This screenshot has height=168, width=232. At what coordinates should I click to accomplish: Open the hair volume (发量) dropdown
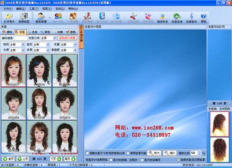[75, 45]
